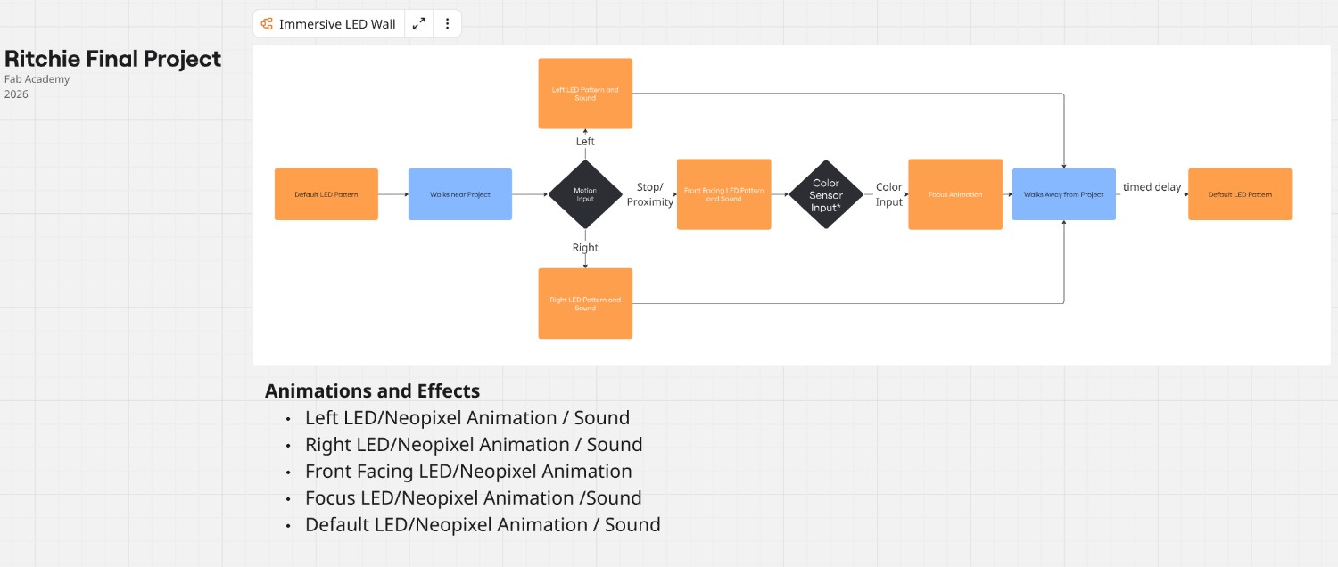Click the Left LED Pattern and Sound box
Screen dimensions: 1338x567
click(x=585, y=94)
